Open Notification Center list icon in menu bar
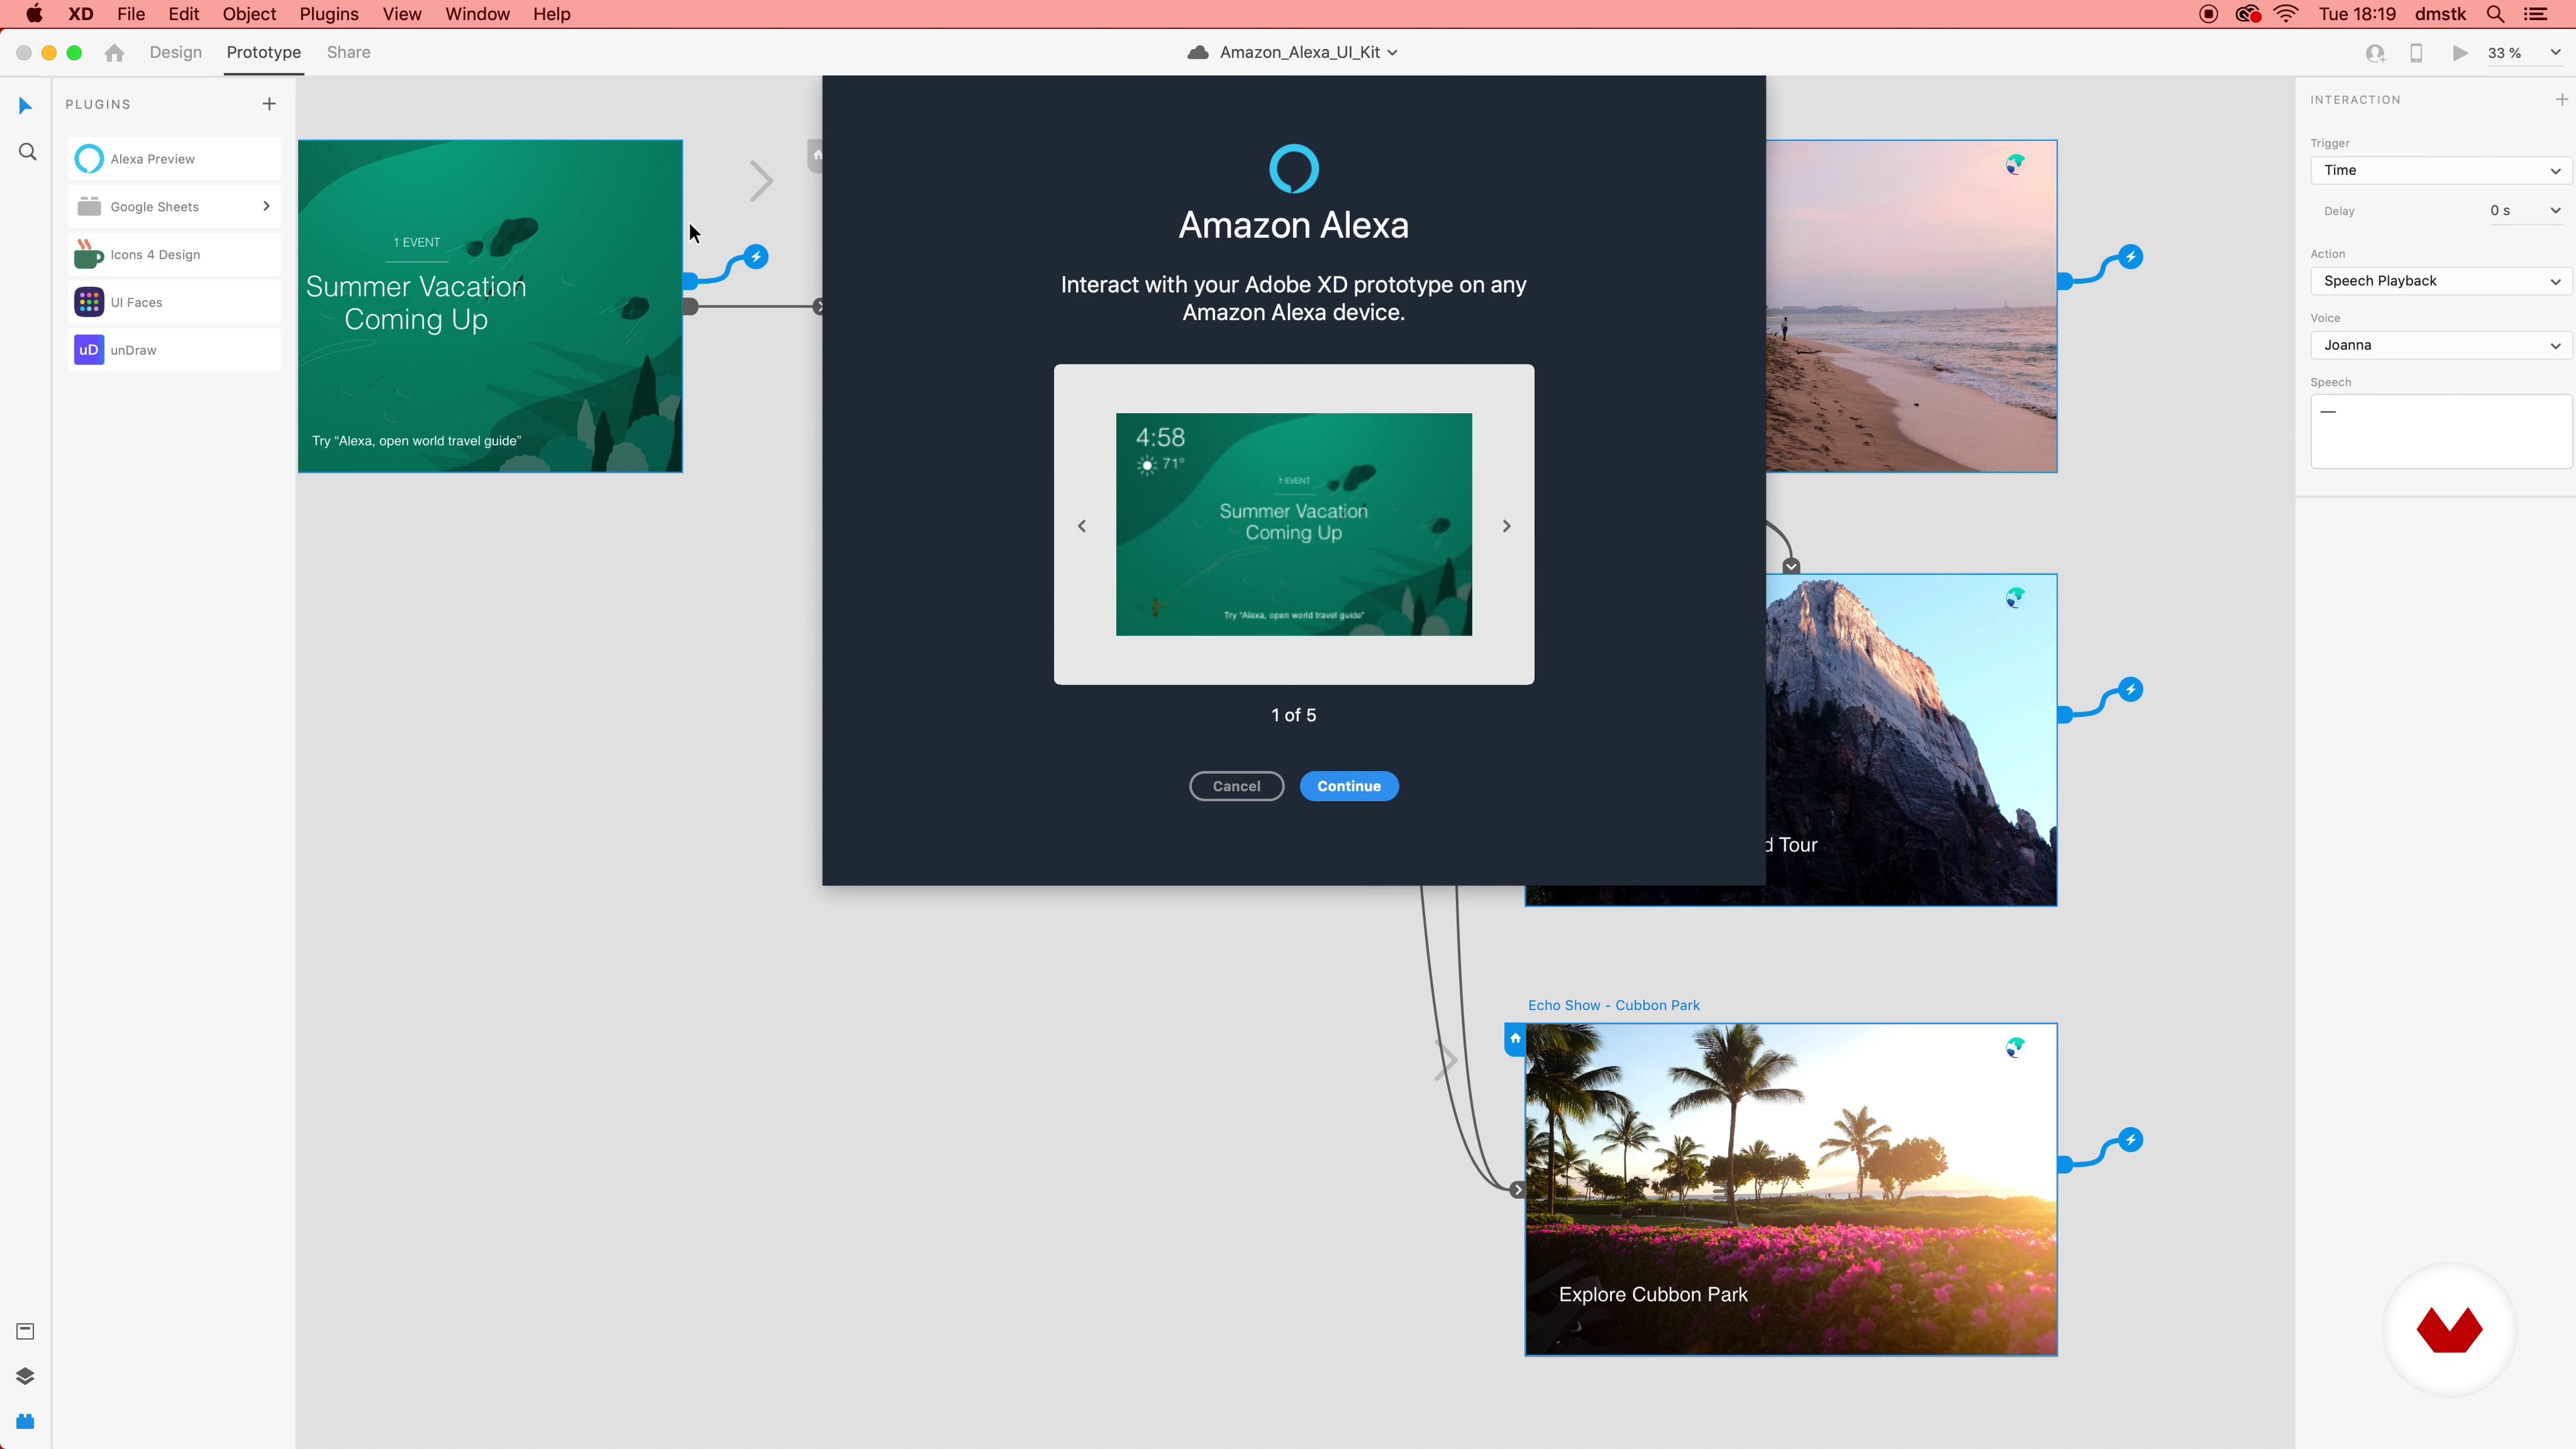2576x1449 pixels. [2536, 14]
